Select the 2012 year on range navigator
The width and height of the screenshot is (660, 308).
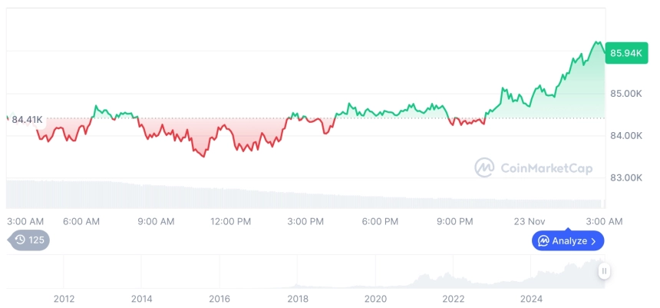(64, 299)
